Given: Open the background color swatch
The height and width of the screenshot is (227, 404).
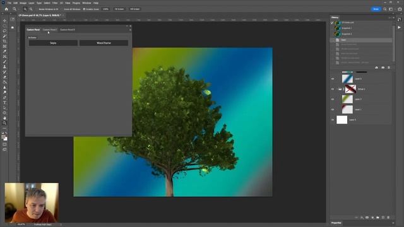Looking at the screenshot, I should click(x=6, y=139).
